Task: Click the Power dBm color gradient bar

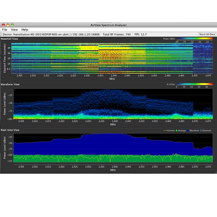Action: [x=194, y=39]
